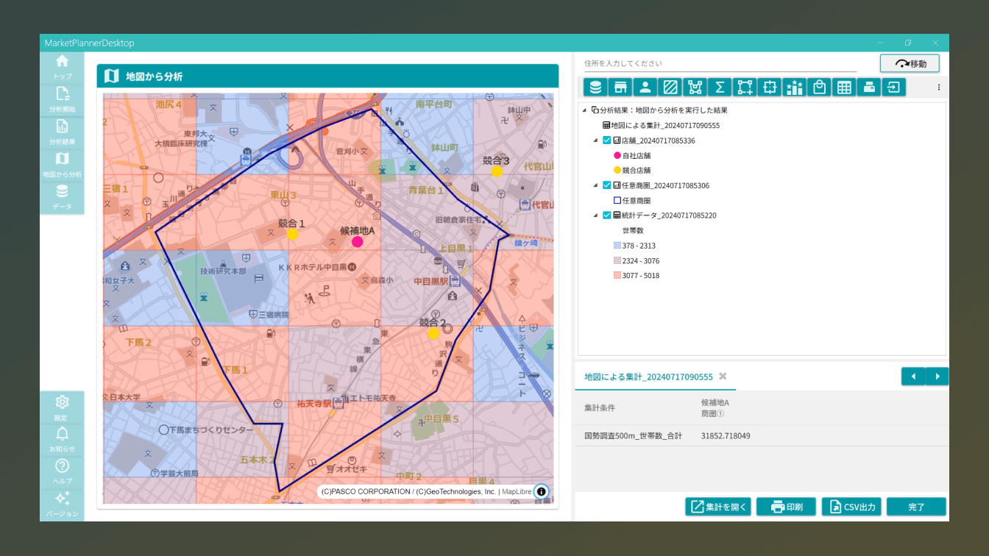The height and width of the screenshot is (556, 989).
Task: Open the three-dot toolbar overflow menu
Action: 938,88
